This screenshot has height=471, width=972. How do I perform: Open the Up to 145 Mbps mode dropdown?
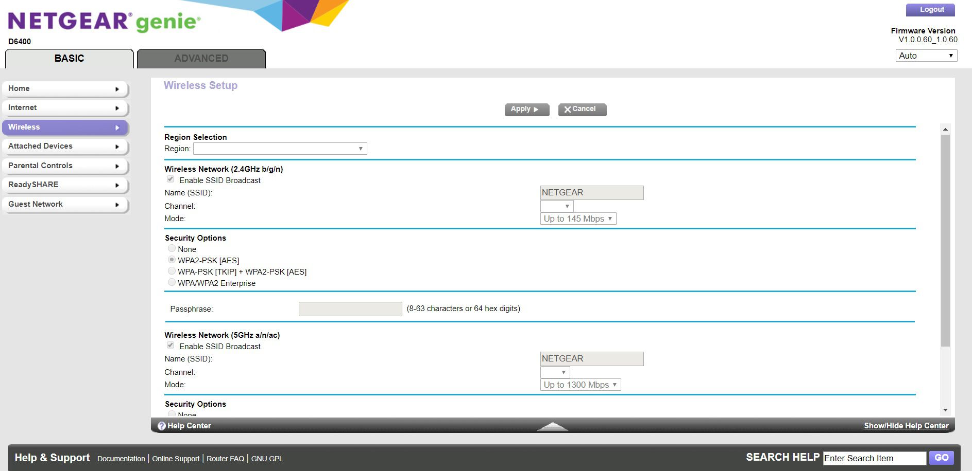(578, 219)
